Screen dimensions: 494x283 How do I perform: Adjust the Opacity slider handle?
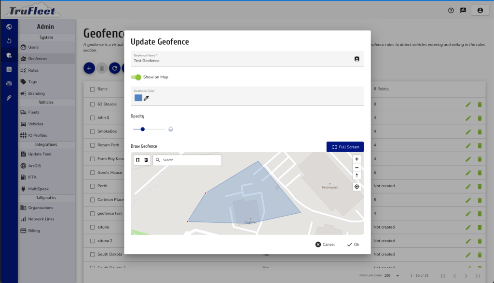coord(142,129)
